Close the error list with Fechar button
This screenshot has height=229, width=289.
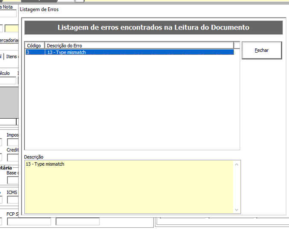point(262,50)
